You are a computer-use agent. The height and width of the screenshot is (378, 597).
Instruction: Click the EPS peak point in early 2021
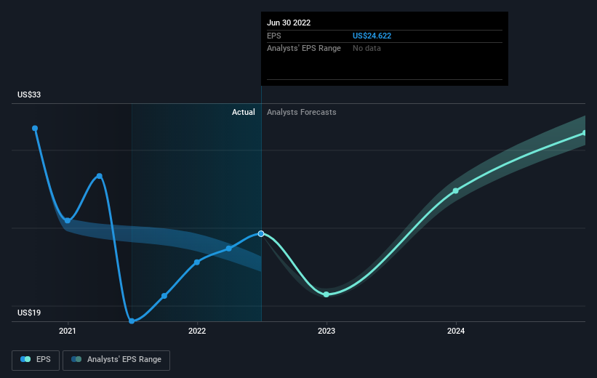[100, 176]
